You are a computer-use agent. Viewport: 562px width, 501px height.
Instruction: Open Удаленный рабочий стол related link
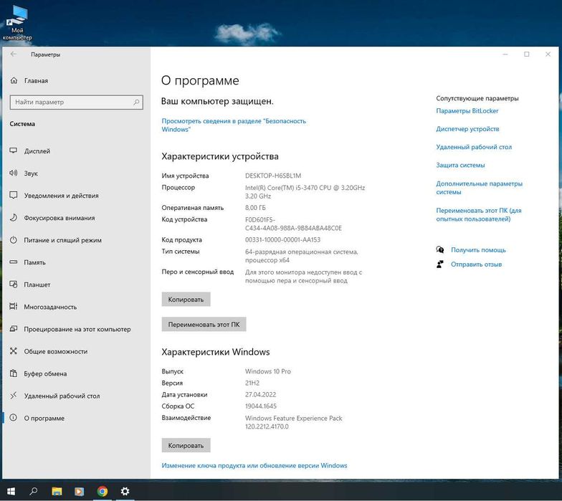click(x=474, y=147)
